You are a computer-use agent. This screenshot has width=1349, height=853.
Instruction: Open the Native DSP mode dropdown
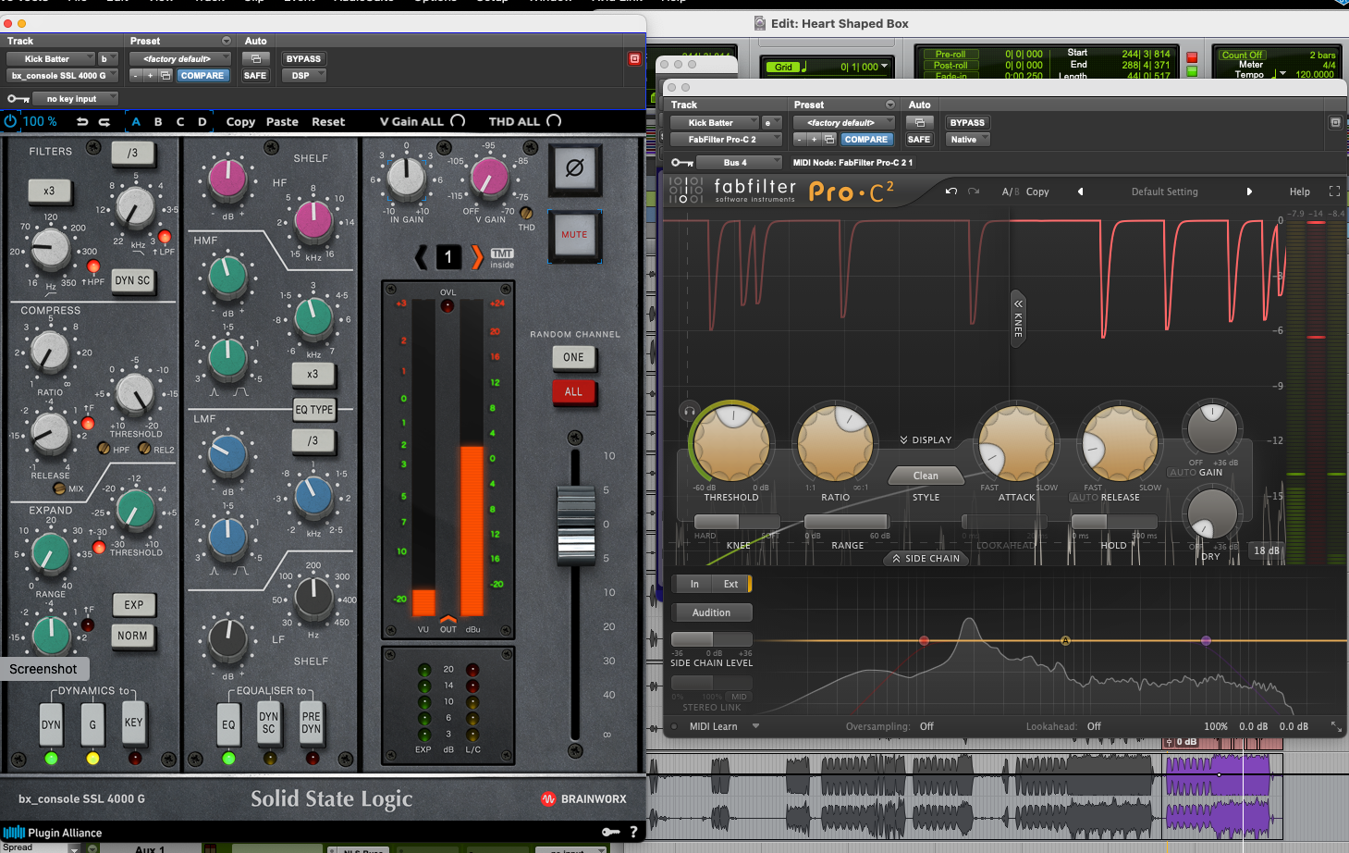(x=967, y=140)
